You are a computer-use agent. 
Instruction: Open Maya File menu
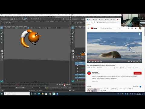pyautogui.click(x=2, y=17)
